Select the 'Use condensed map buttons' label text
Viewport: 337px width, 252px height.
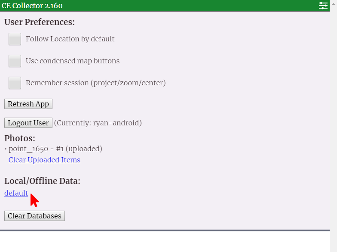click(x=73, y=61)
